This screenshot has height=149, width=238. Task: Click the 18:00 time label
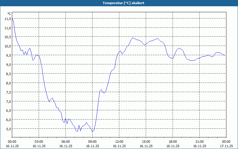(x=173, y=142)
